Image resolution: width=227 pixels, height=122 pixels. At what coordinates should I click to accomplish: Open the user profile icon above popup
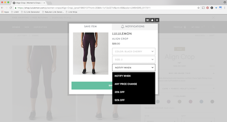coord(152,20)
